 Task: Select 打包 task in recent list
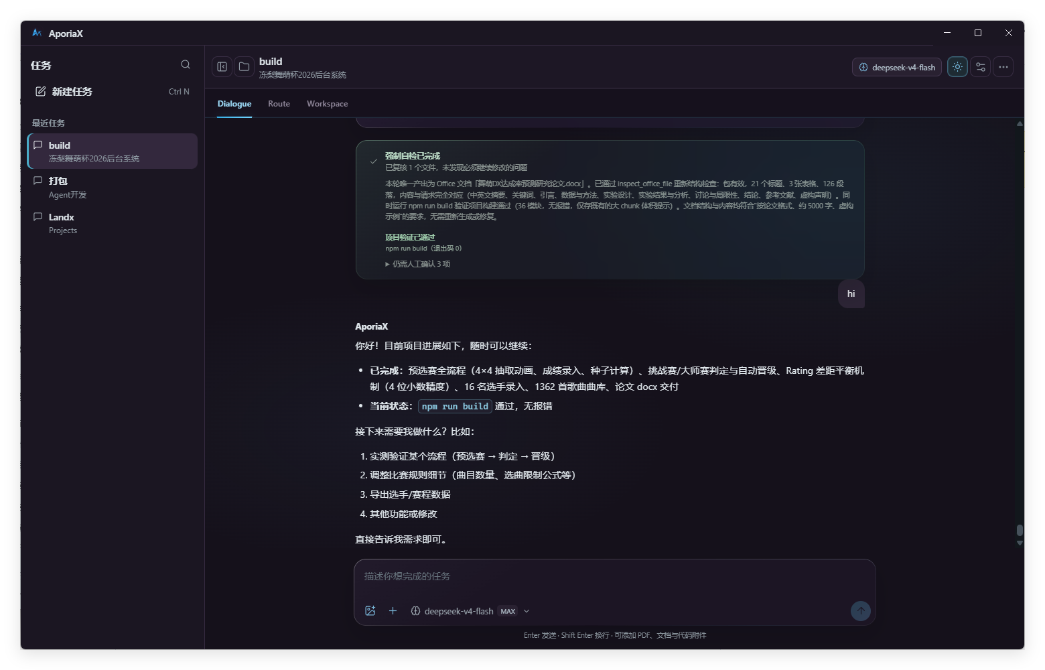pyautogui.click(x=113, y=187)
